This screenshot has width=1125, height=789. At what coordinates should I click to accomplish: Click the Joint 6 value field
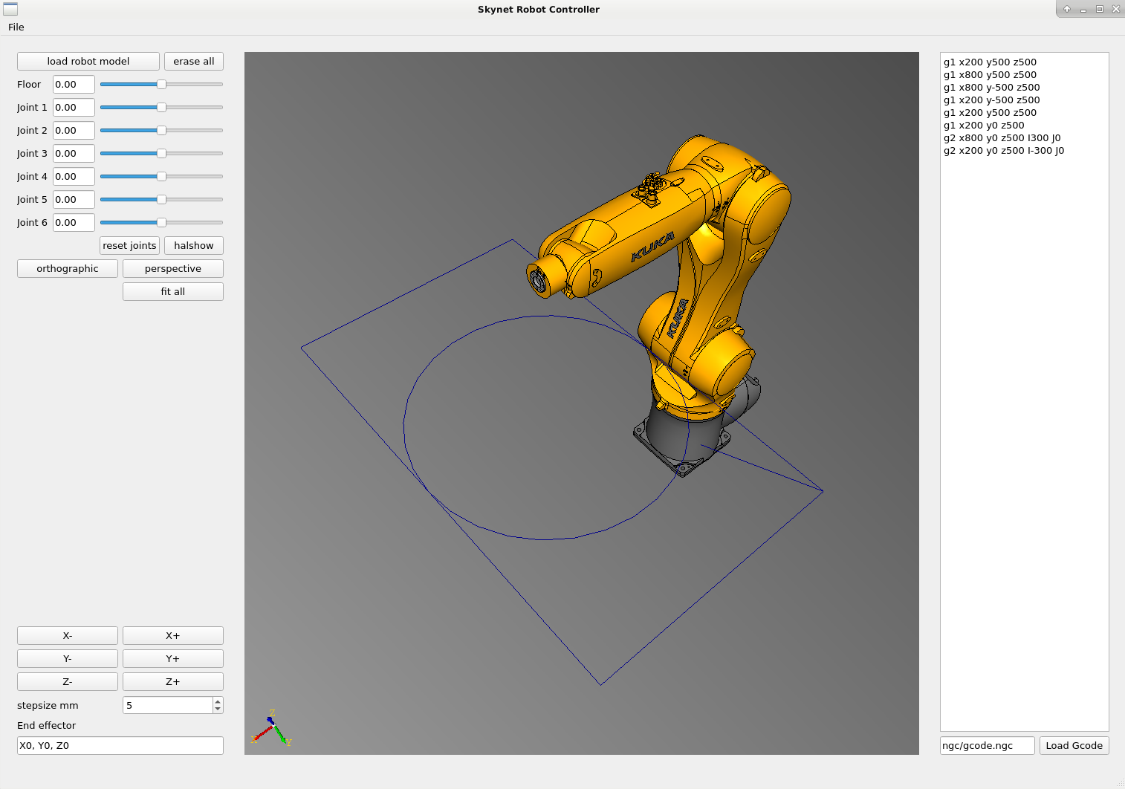pos(74,223)
